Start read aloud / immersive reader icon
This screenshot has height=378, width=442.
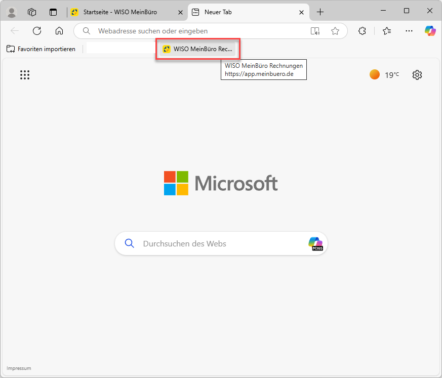[315, 31]
